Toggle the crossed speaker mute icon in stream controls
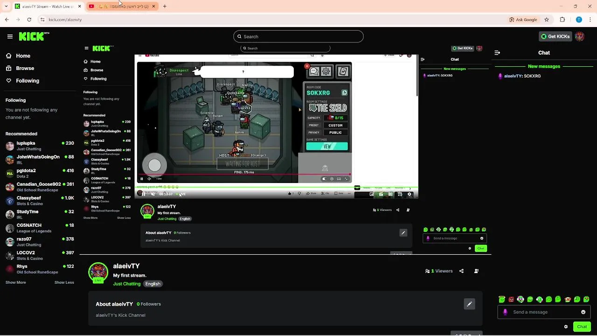 point(153,194)
